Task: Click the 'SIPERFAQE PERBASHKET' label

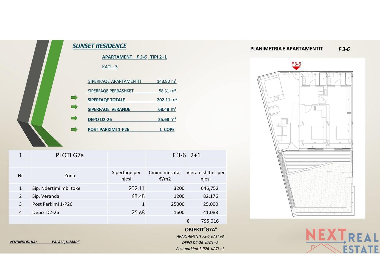Action: click(111, 91)
